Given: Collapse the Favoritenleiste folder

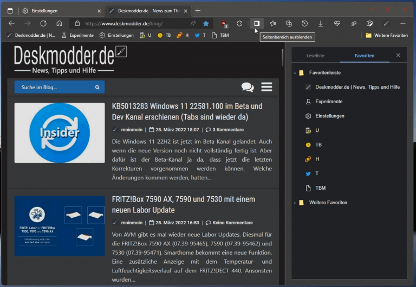Looking at the screenshot, I should click(x=295, y=72).
